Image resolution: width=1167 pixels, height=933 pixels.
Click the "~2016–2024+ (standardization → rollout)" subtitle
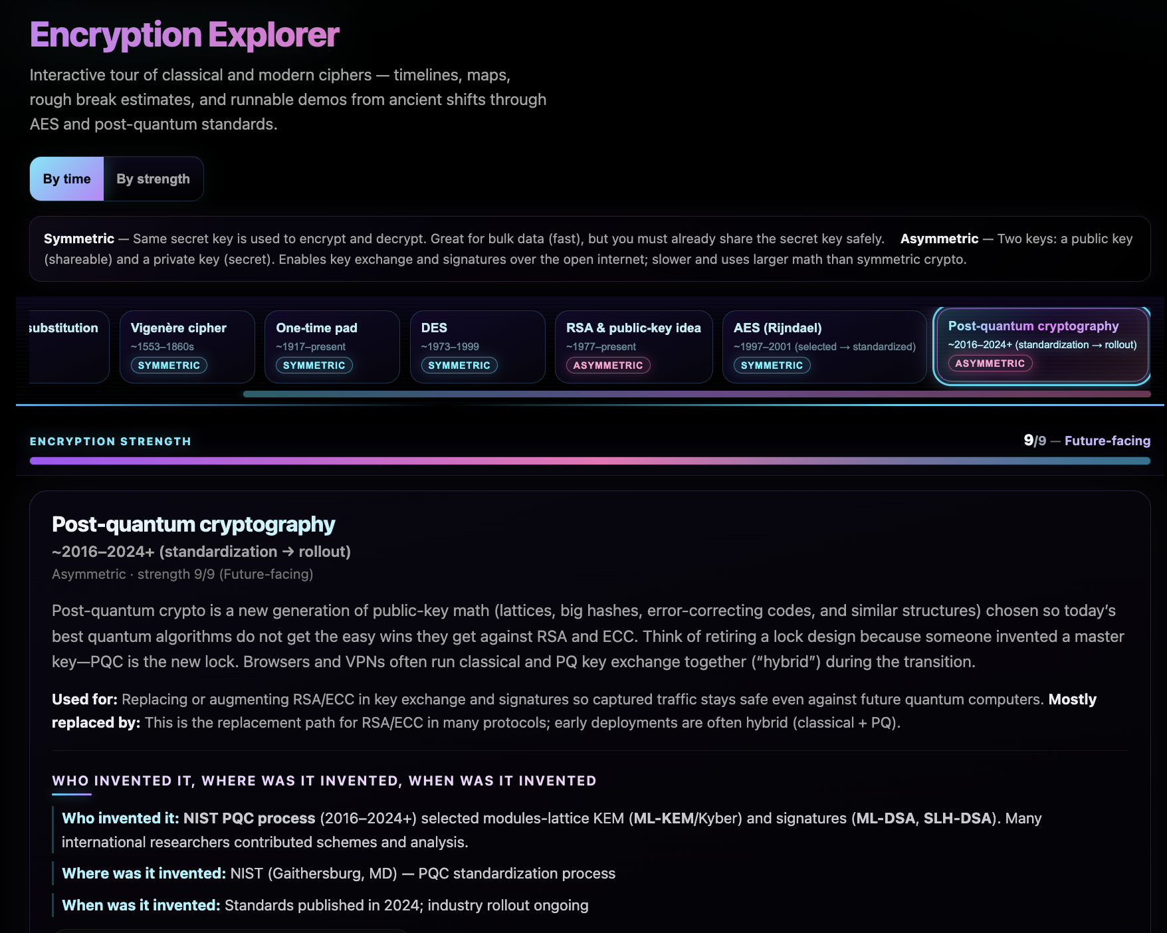click(x=201, y=552)
